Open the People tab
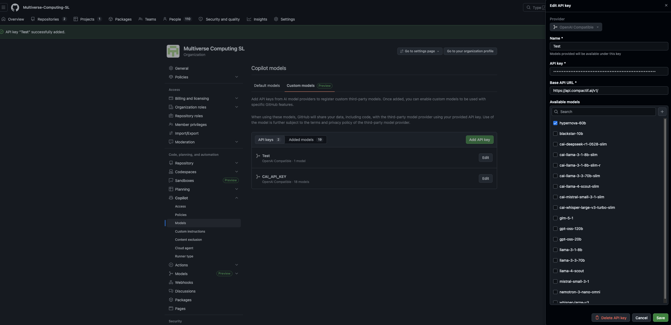The height and width of the screenshot is (325, 671). pos(177,19)
